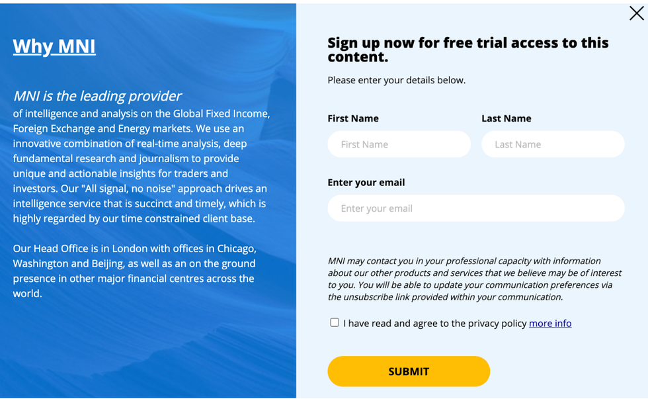Click inside the email placeholder area
The image size is (648, 399).
coord(475,208)
